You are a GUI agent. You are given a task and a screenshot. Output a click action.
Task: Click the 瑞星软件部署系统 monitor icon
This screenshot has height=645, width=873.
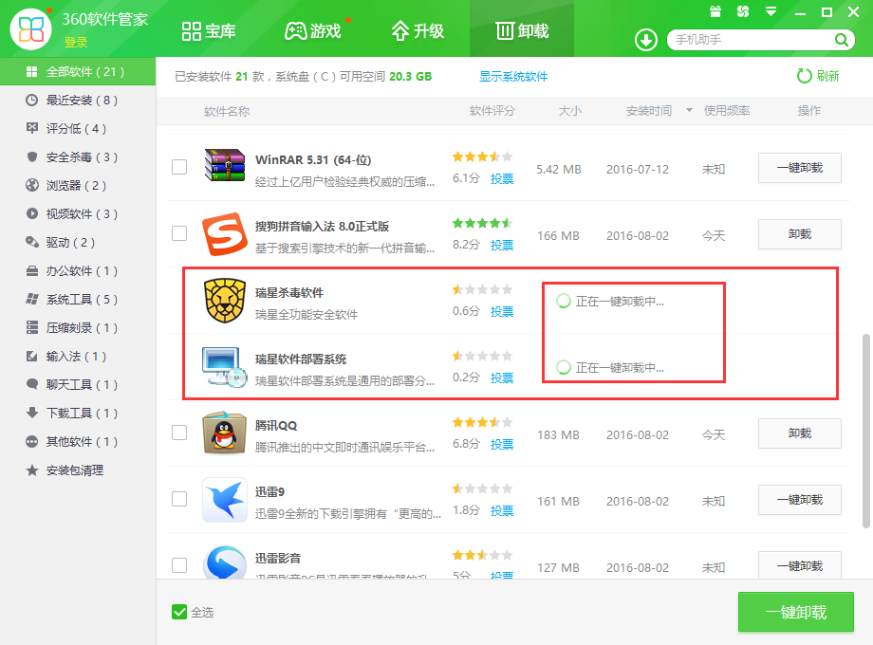224,367
